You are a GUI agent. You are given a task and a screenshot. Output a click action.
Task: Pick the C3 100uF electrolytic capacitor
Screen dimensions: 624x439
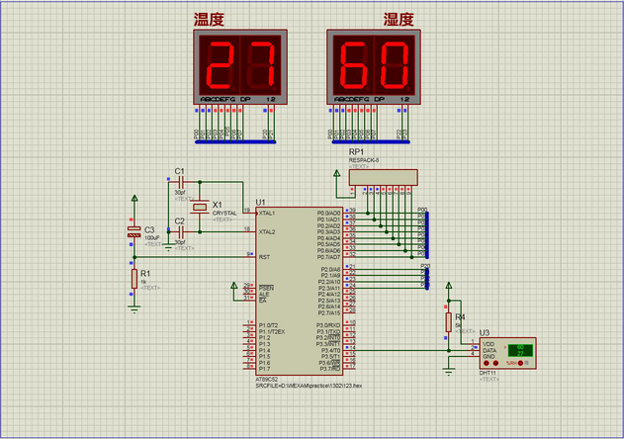coord(134,232)
